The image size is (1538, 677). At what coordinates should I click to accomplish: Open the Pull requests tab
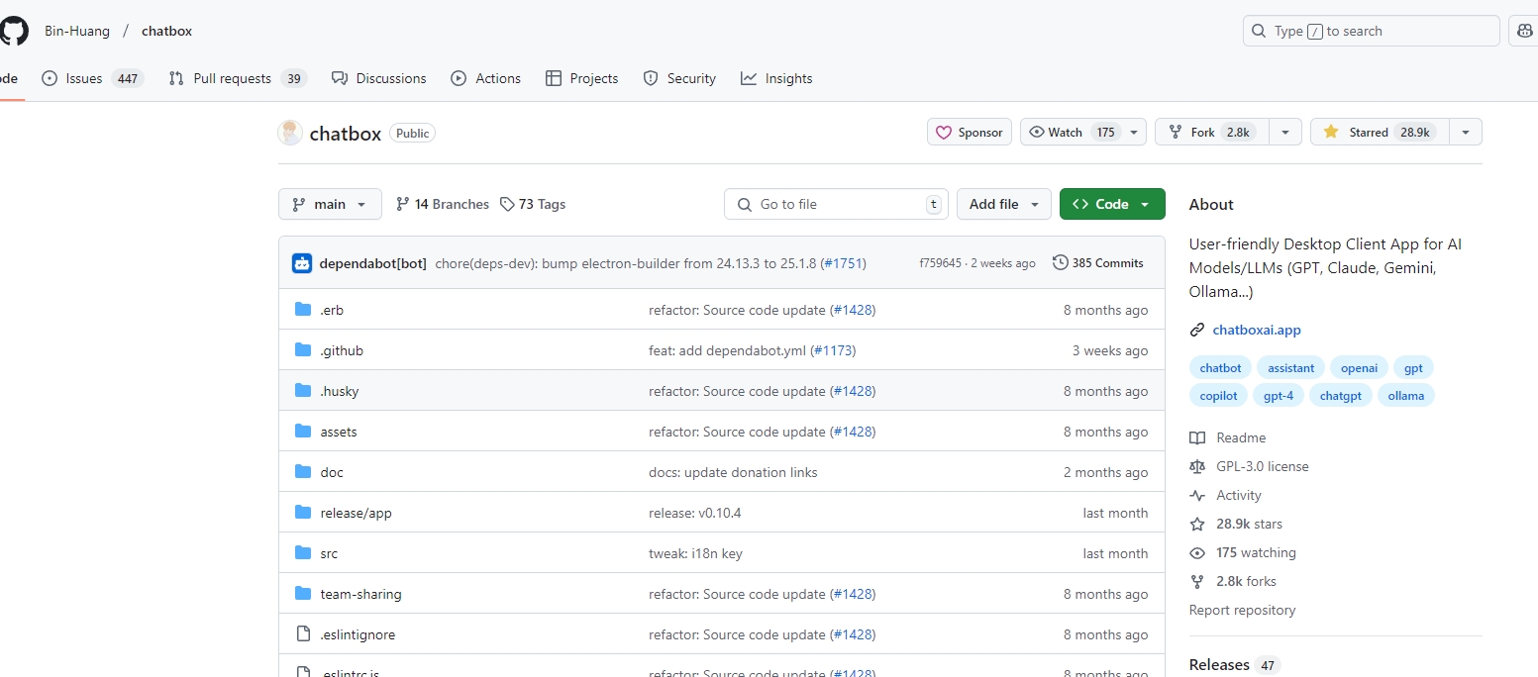238,78
